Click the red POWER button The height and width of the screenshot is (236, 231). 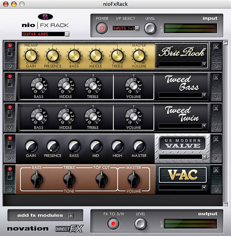[x=102, y=28]
